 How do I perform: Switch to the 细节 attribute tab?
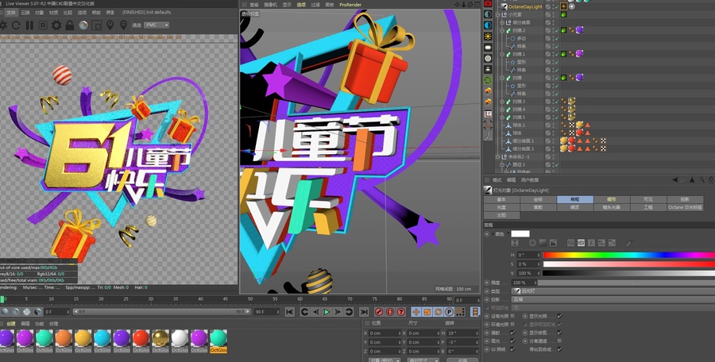click(612, 200)
